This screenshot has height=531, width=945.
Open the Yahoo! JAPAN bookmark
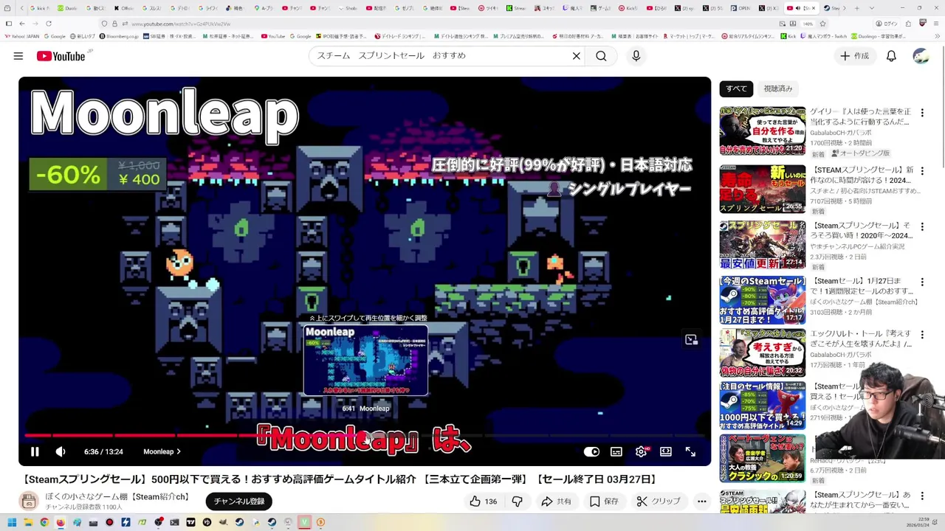(x=22, y=36)
